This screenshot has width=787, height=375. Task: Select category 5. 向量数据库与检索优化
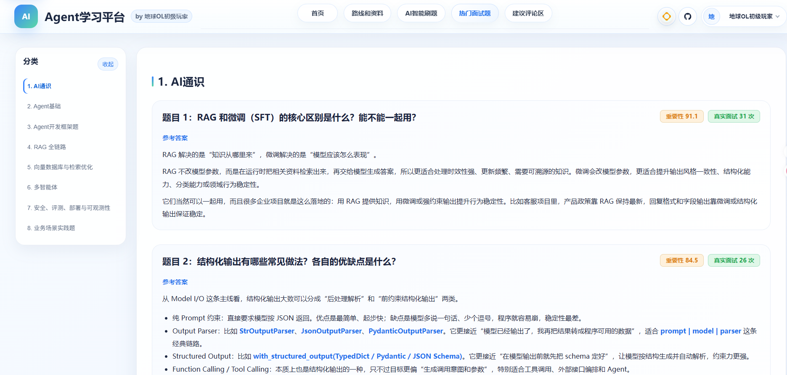click(71, 167)
